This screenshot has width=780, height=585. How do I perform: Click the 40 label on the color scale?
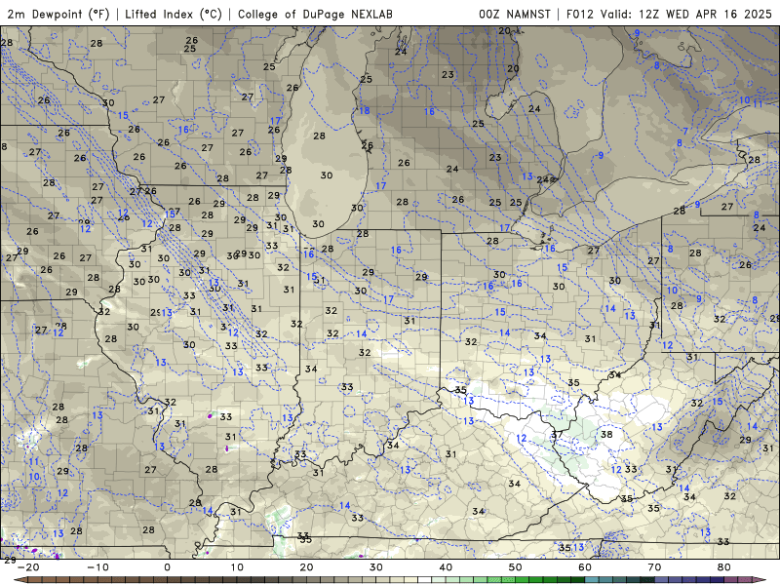coord(446,567)
